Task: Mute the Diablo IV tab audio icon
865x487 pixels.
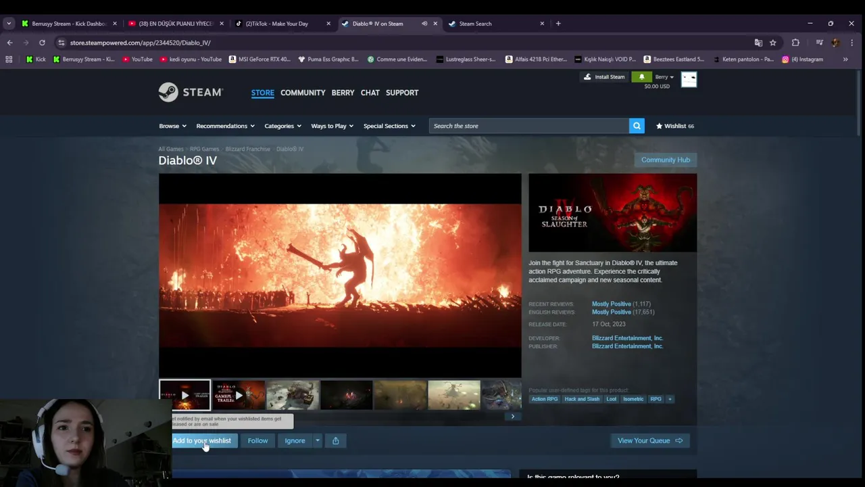Action: [x=424, y=24]
